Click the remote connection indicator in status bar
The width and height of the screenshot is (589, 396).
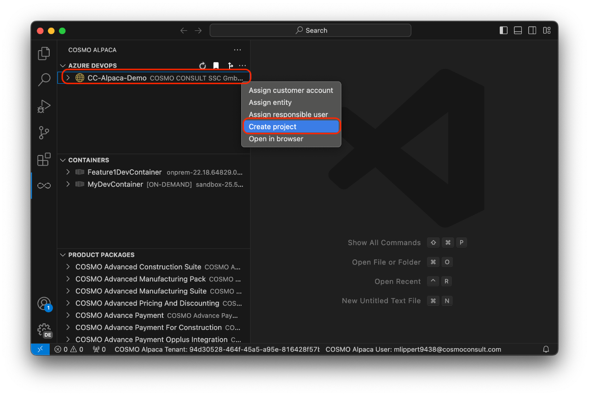(x=40, y=349)
